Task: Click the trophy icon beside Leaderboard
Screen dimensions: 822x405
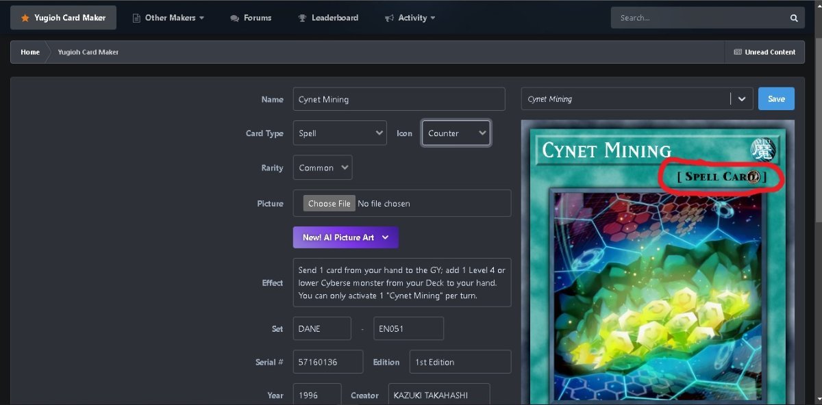Action: [x=302, y=18]
